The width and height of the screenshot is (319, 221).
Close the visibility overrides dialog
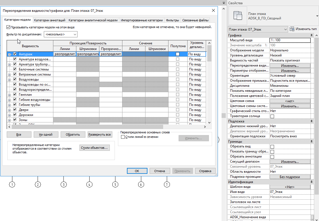tap(213, 10)
